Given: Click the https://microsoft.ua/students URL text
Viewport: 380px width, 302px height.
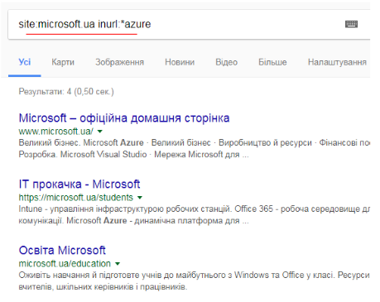Looking at the screenshot, I should (x=76, y=198).
